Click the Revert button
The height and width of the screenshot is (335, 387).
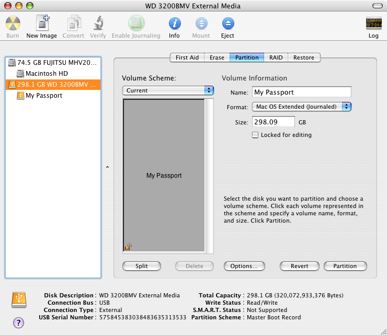click(299, 266)
